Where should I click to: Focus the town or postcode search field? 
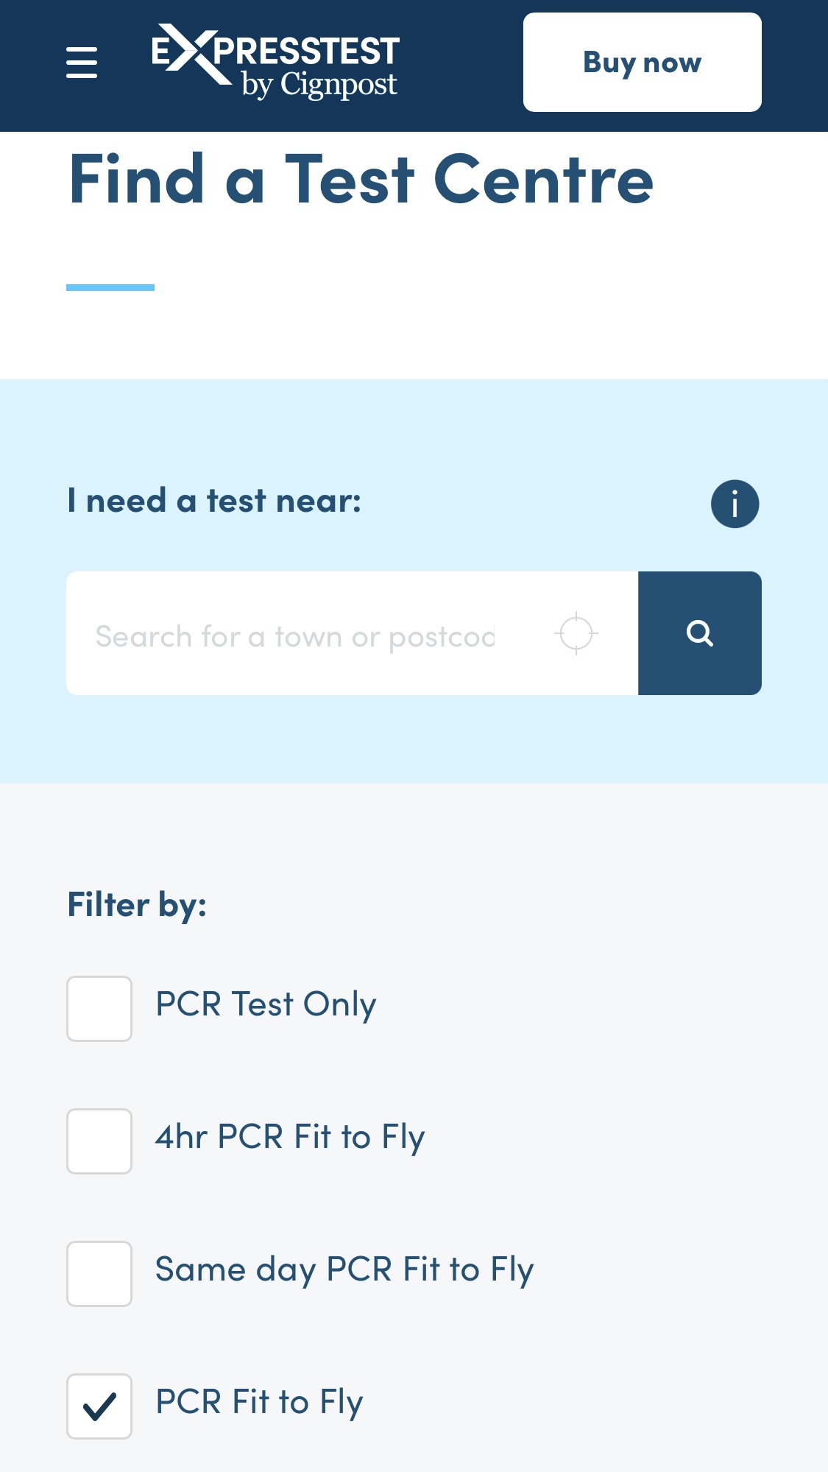[x=309, y=633]
